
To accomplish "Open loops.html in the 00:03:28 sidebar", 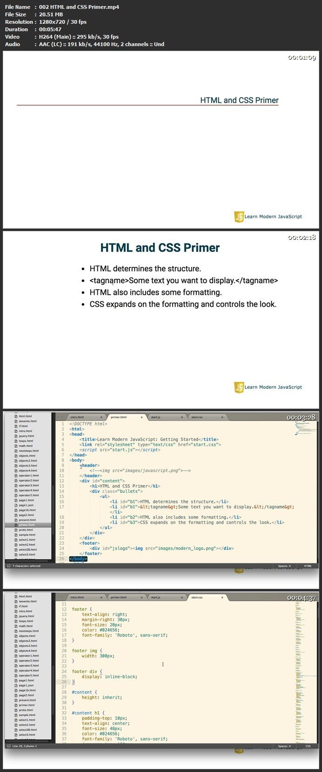I will (x=26, y=441).
